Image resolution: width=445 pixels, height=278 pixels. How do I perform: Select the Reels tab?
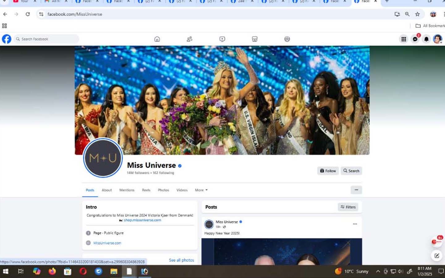(146, 190)
